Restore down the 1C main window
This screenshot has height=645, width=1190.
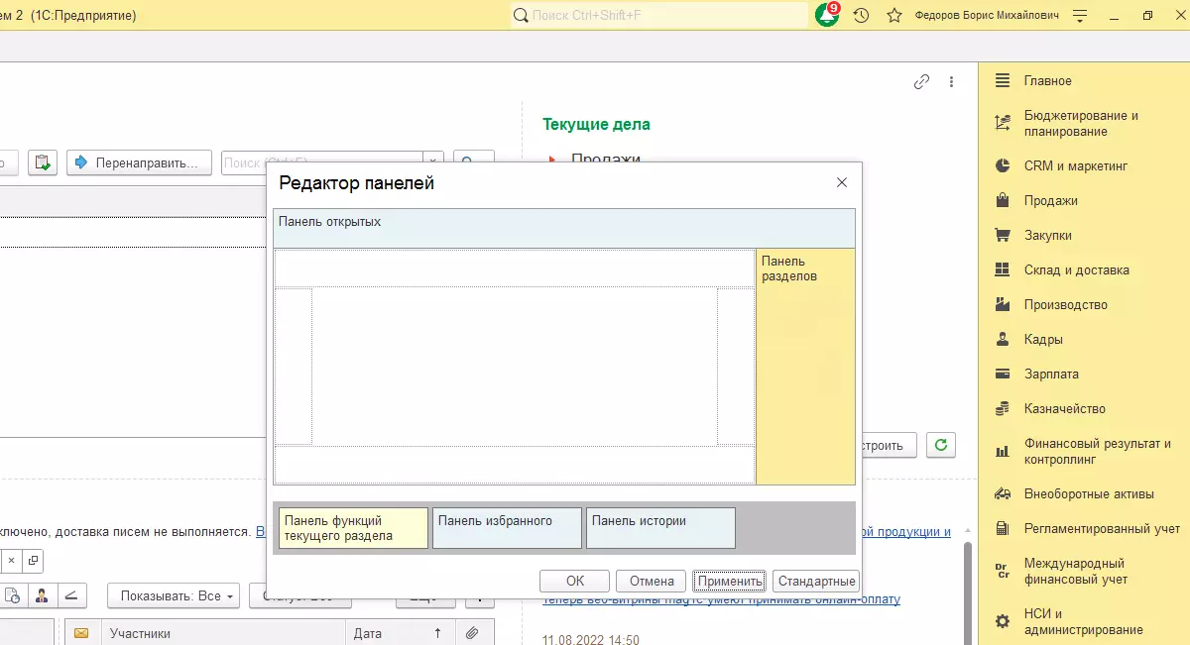point(1147,16)
